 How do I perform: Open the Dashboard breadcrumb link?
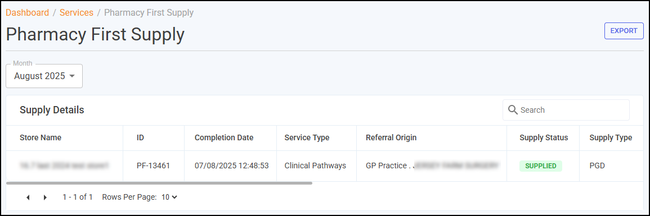click(x=28, y=13)
